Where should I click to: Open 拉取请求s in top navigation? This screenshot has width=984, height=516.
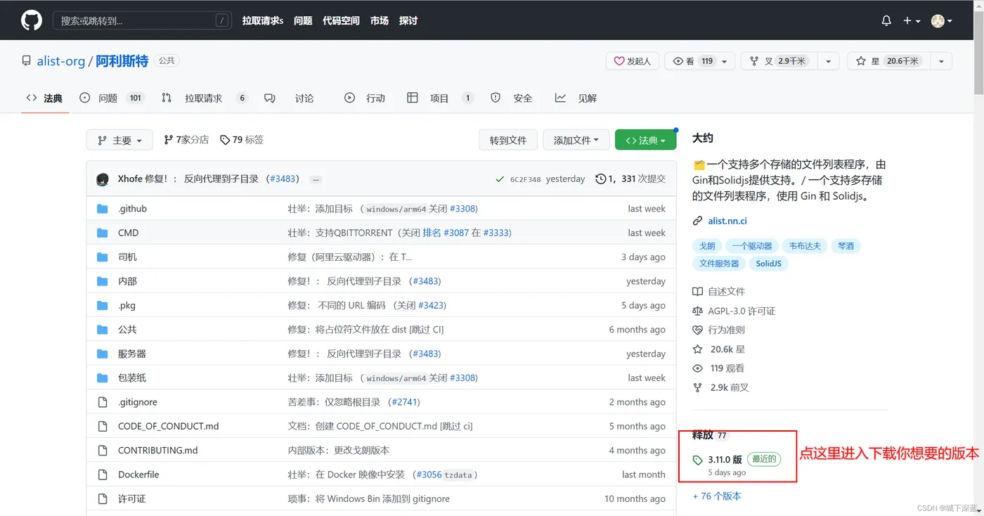click(263, 20)
